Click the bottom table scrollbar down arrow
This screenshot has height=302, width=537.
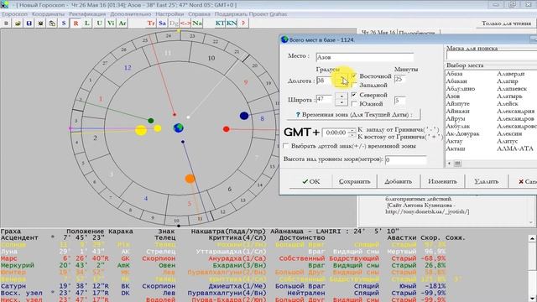[x=532, y=298]
